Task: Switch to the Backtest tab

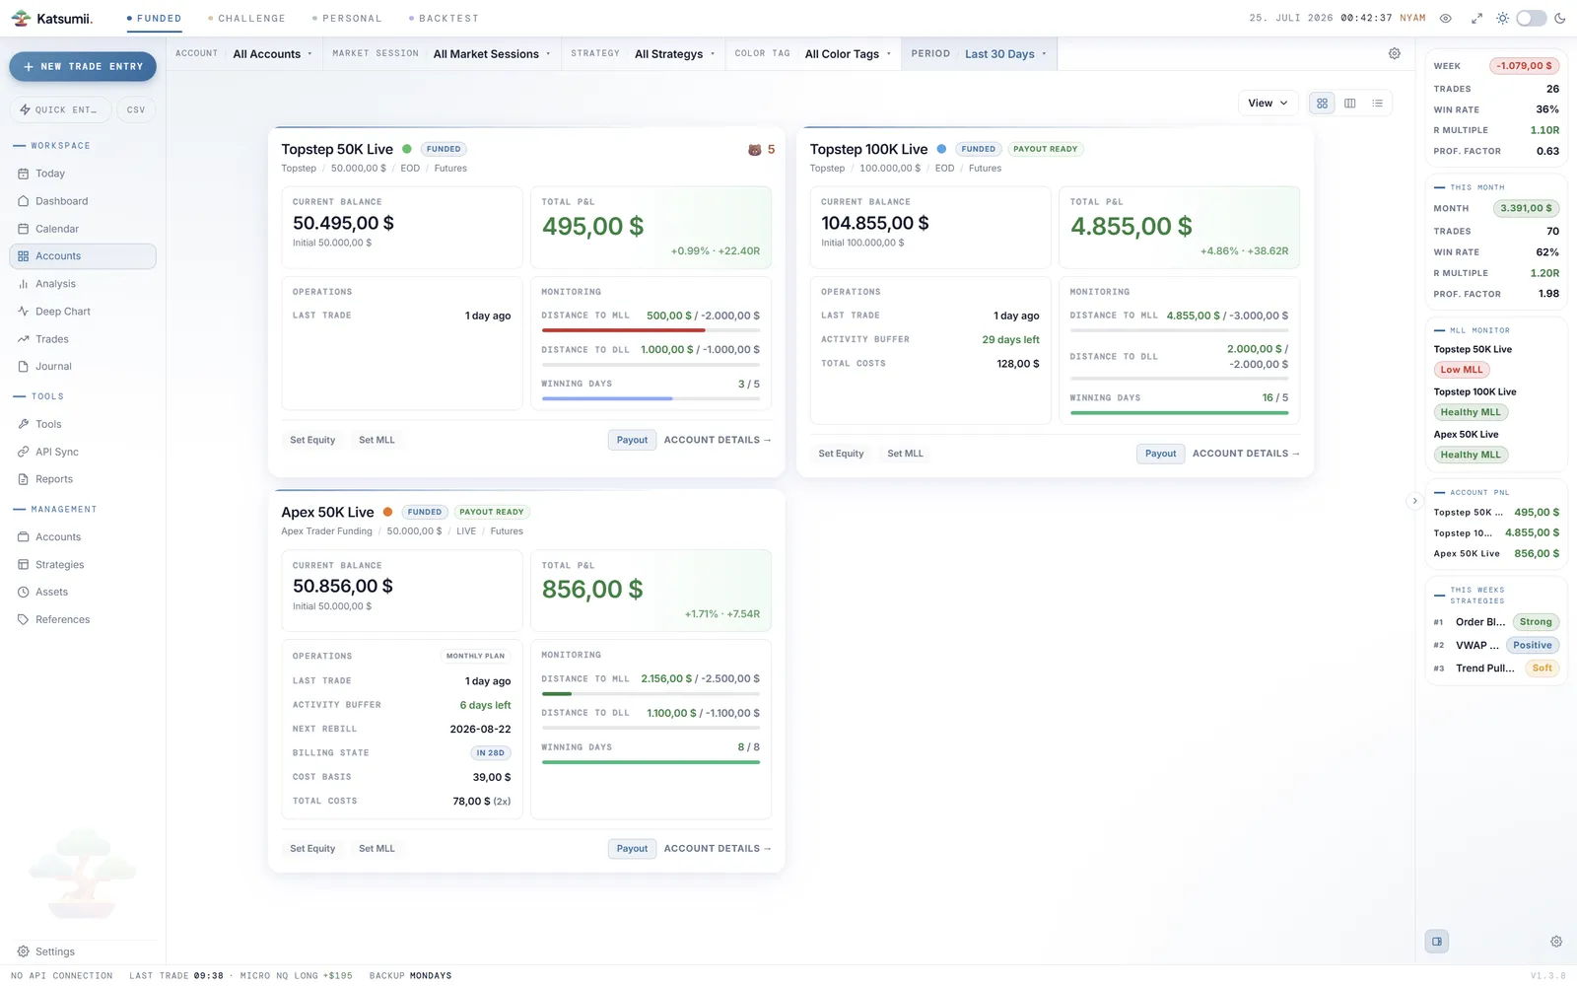Action: 444,18
